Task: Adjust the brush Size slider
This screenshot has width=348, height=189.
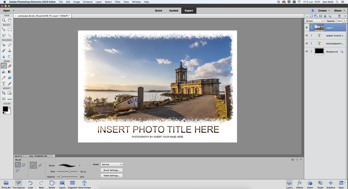Action: [69, 171]
